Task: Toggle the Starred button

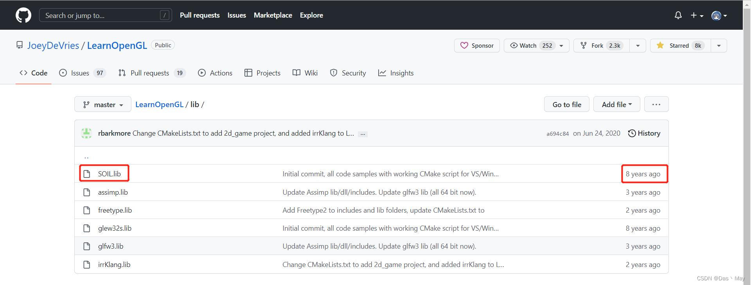Action: click(x=680, y=45)
